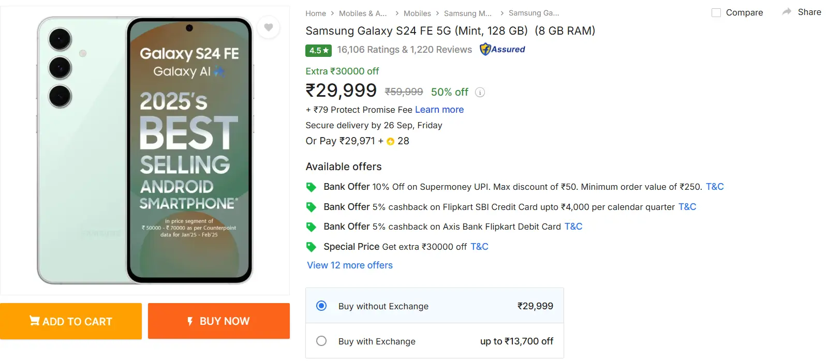827x361 pixels.
Task: Click the Galaxy S24 FE product image
Action: [145, 150]
